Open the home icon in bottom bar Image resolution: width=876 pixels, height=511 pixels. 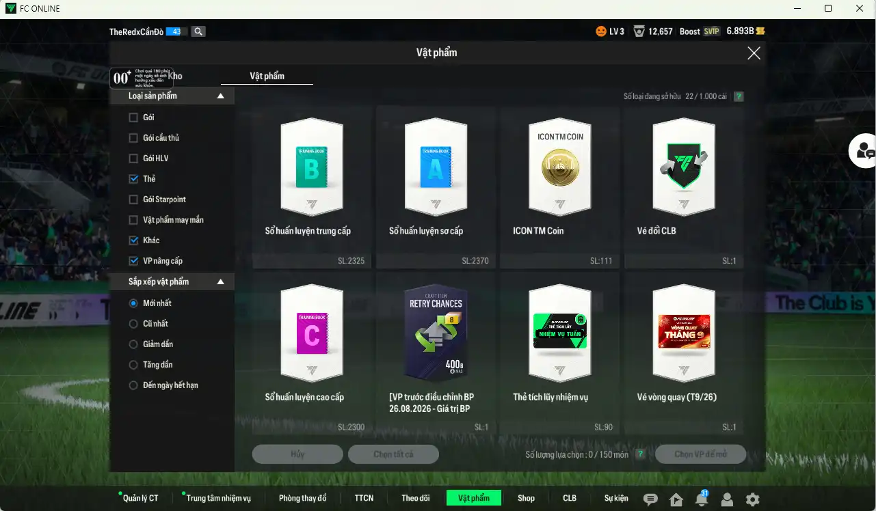pyautogui.click(x=676, y=499)
